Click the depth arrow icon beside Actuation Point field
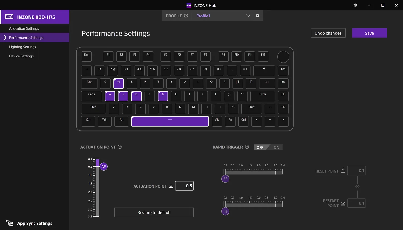 pos(171,186)
